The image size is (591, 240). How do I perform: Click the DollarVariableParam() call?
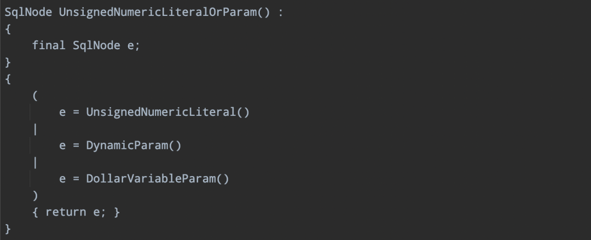tap(158, 178)
